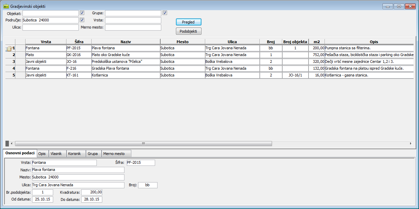Click the Naziv column header

point(125,42)
